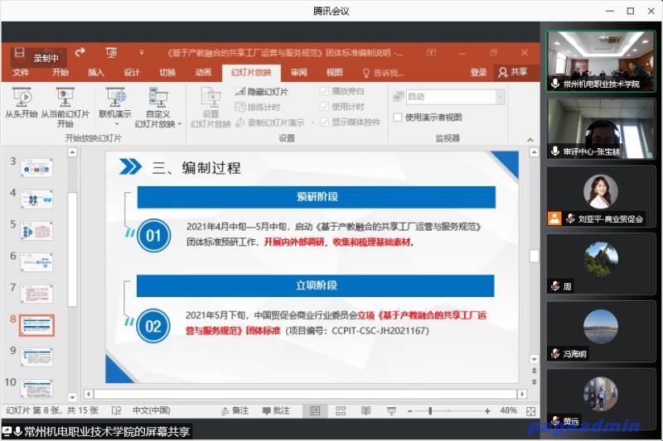The image size is (663, 441).
Task: Click Start From Beginning quick access icon
Action: pos(111,52)
